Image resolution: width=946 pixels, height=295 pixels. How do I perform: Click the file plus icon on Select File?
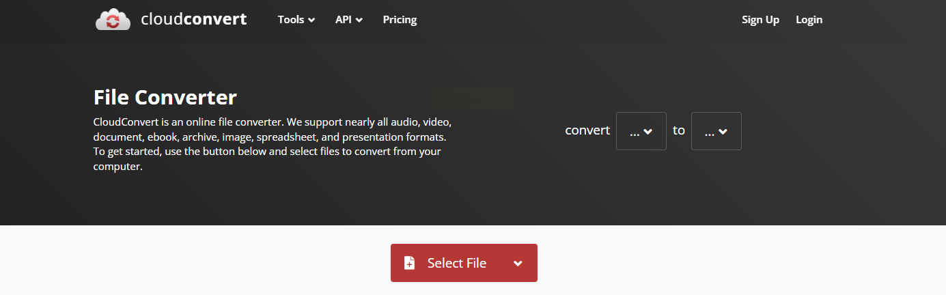(x=409, y=263)
